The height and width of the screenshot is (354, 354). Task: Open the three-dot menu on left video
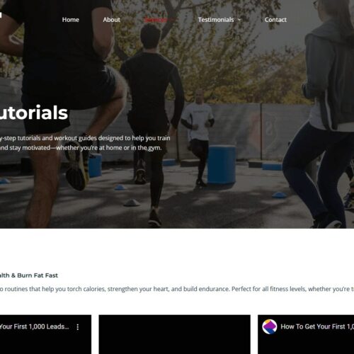tap(78, 327)
